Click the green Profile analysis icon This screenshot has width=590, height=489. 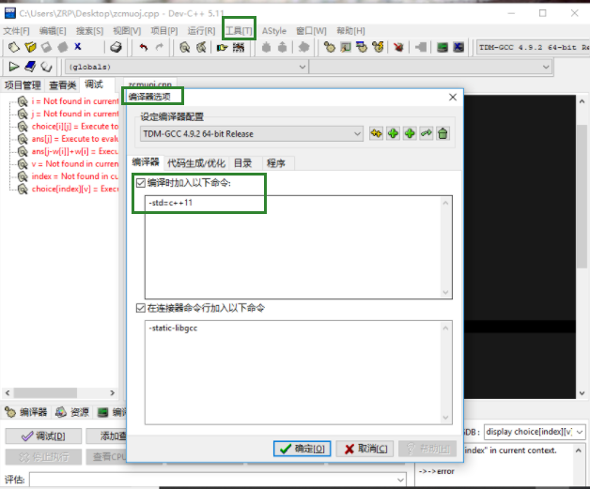pyautogui.click(x=442, y=47)
